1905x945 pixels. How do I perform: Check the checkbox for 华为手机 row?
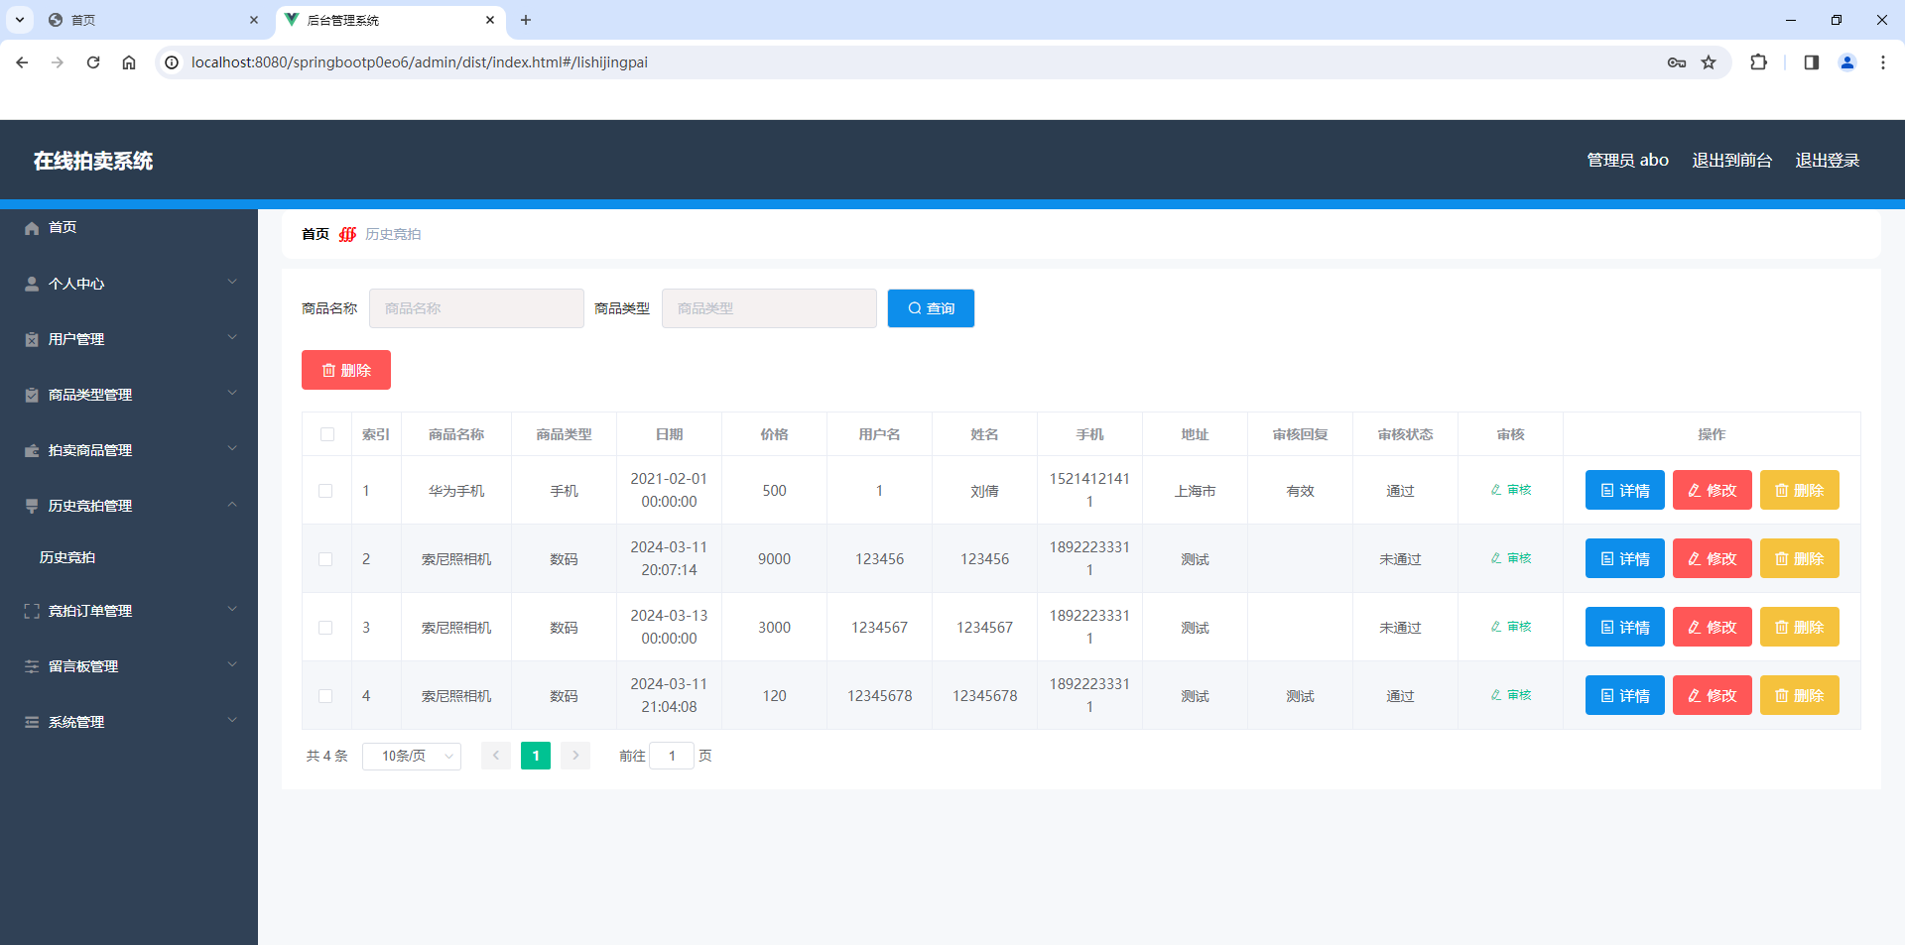[325, 491]
